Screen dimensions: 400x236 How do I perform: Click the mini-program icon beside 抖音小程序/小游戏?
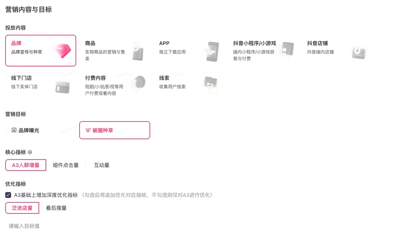pos(286,50)
